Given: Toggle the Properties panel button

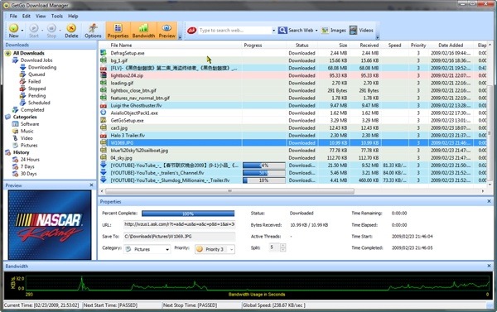Looking at the screenshot, I should tap(118, 31).
